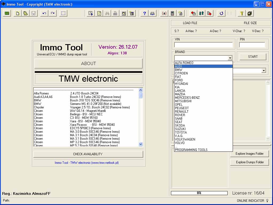Click the green EXIT toolbar icon

coord(7,13)
